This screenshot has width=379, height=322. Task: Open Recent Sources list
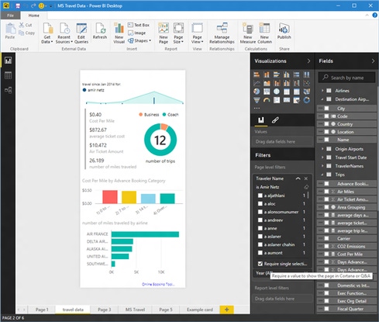click(x=64, y=33)
